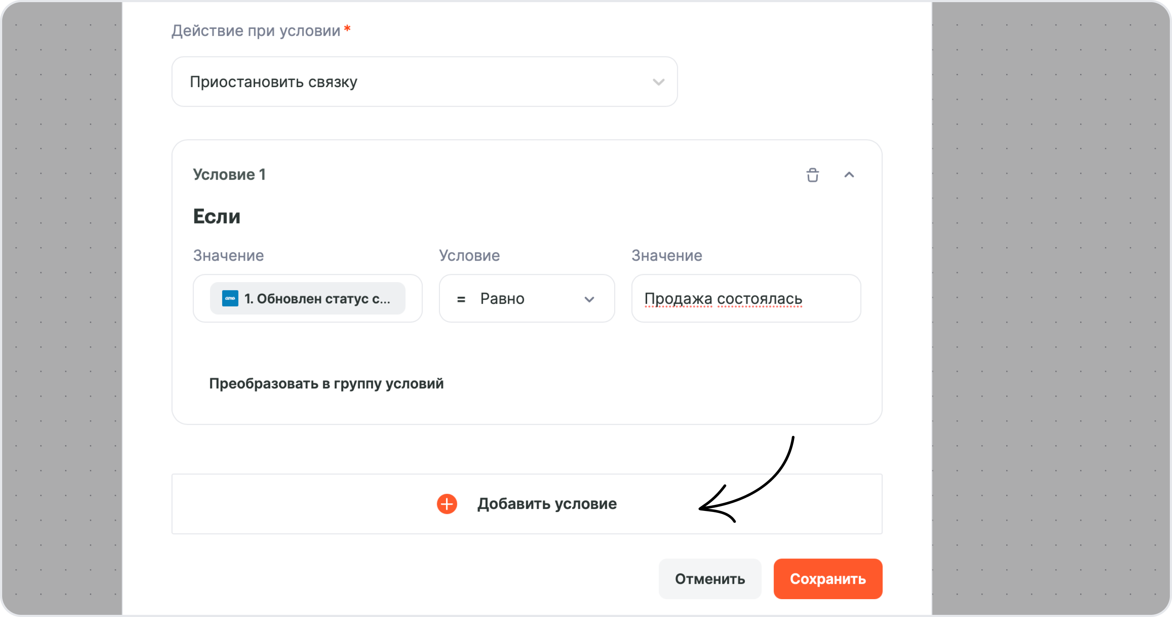Click the 'Добавить условие' button
The height and width of the screenshot is (617, 1172).
(x=527, y=504)
